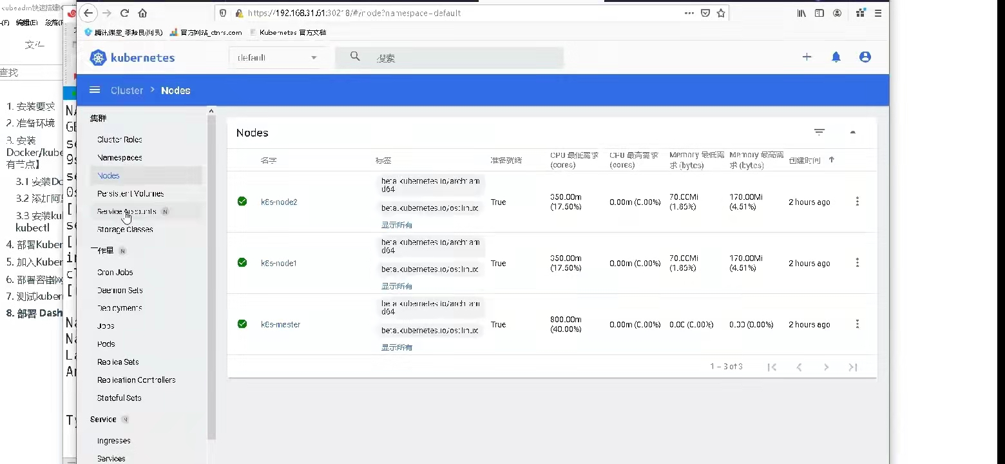
Task: Open Cluster Roles in the sidebar
Action: coord(120,139)
